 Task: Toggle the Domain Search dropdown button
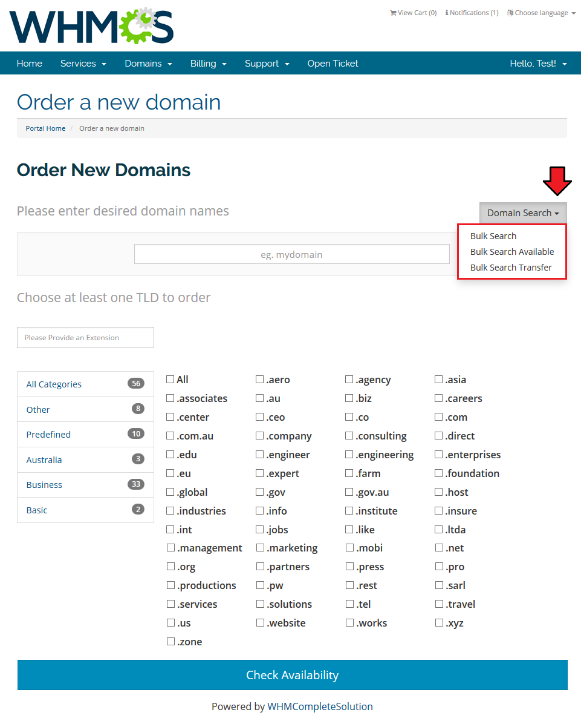[x=523, y=213]
